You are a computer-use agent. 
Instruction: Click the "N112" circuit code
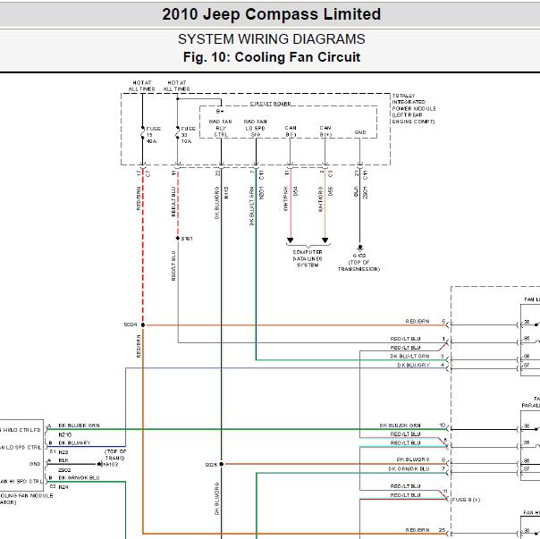tap(226, 192)
